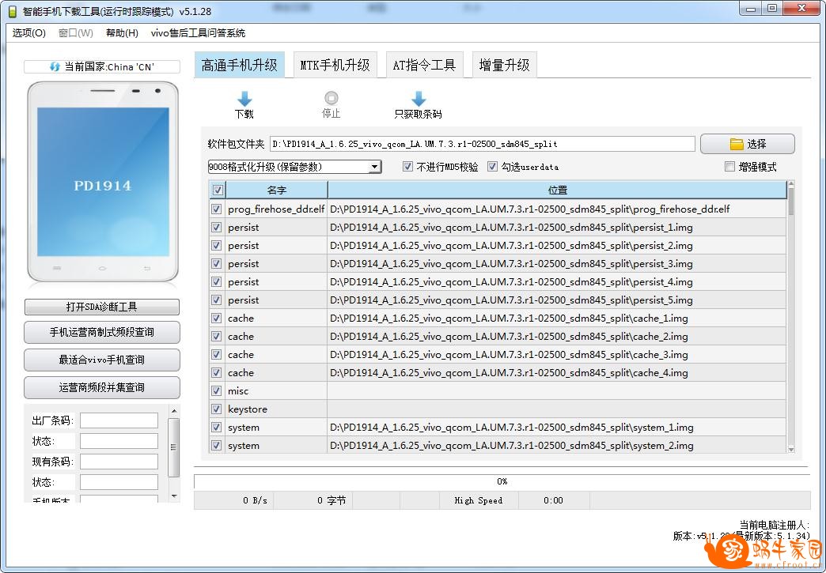Screen dimensions: 826x573
Task: Click the 选择 folder browse button
Action: 748,144
